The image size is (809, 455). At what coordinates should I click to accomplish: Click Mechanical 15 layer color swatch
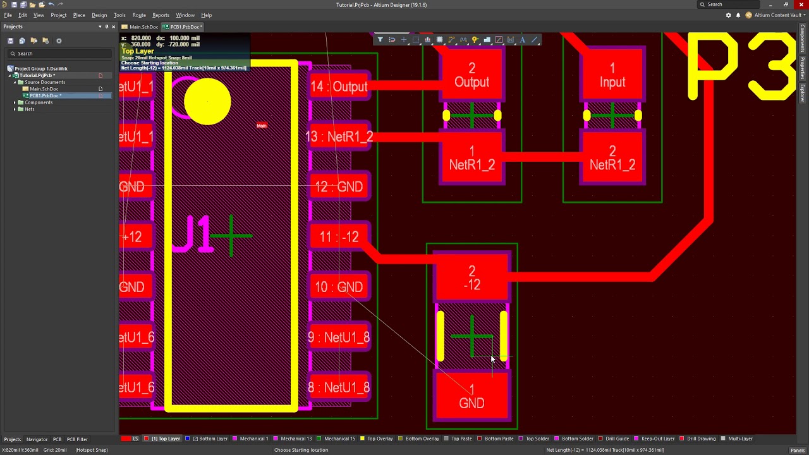click(x=319, y=439)
